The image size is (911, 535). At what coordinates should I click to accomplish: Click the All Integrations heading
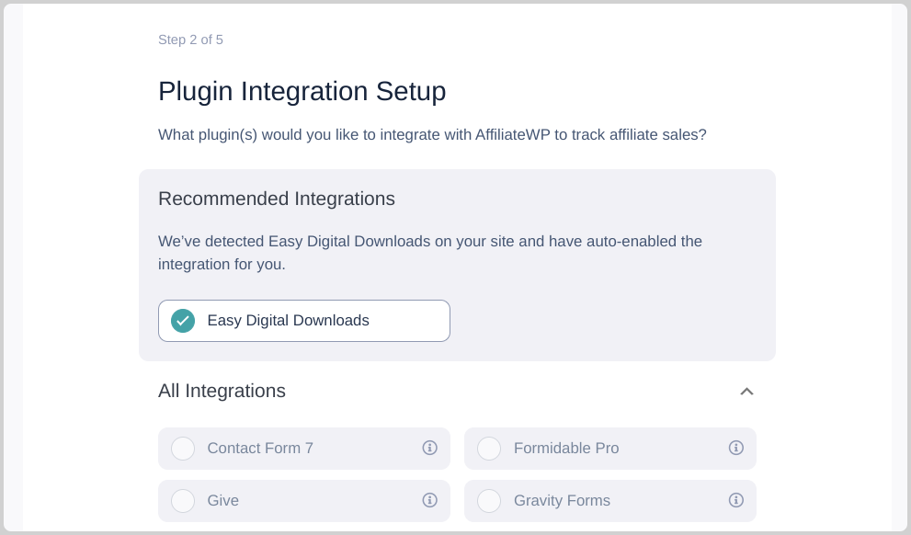(222, 391)
